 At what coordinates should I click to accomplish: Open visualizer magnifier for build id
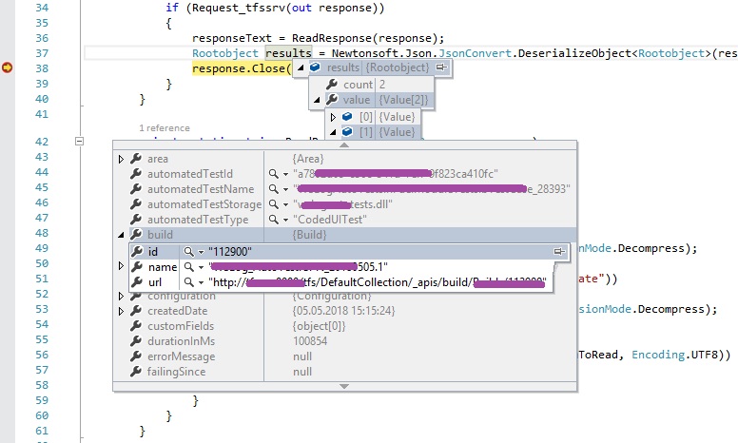coord(188,252)
